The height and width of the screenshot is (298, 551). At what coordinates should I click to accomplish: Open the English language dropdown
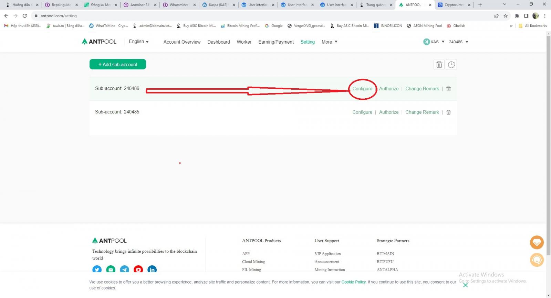(x=139, y=42)
